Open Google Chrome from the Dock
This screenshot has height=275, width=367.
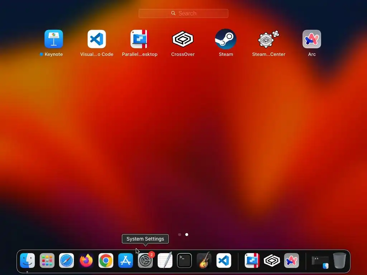tap(106, 261)
